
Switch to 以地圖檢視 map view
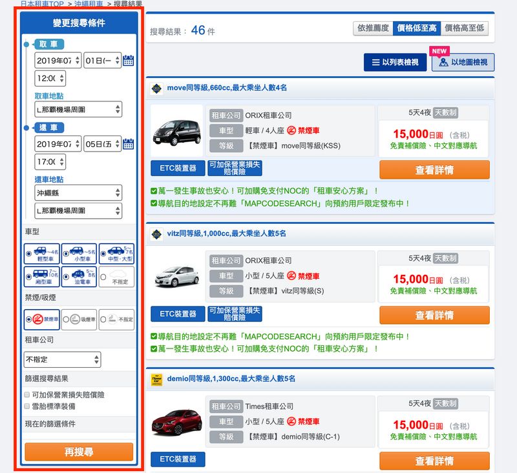pos(463,62)
